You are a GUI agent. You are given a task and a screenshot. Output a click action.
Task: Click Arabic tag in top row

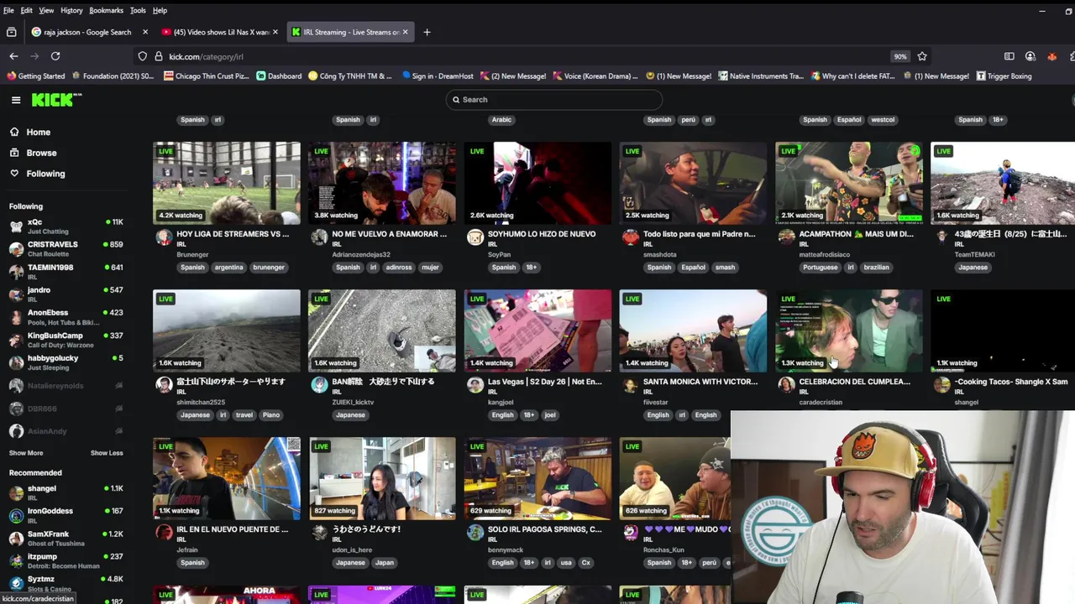(501, 120)
